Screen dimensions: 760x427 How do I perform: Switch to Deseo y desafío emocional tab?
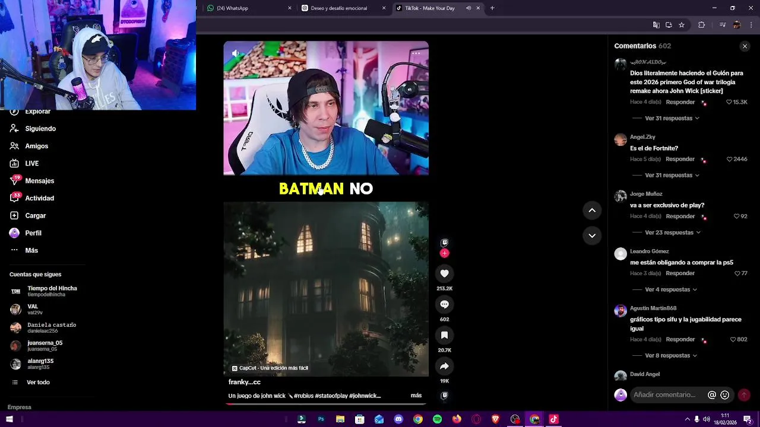343,8
